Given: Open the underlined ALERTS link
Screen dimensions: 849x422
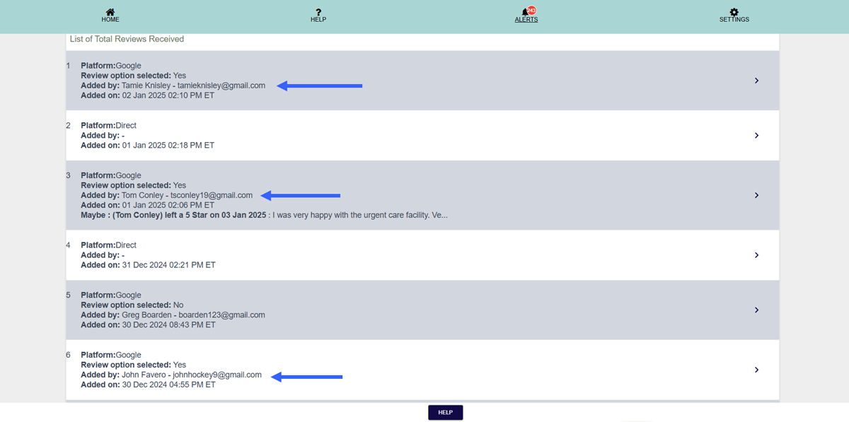Looking at the screenshot, I should click(x=526, y=20).
